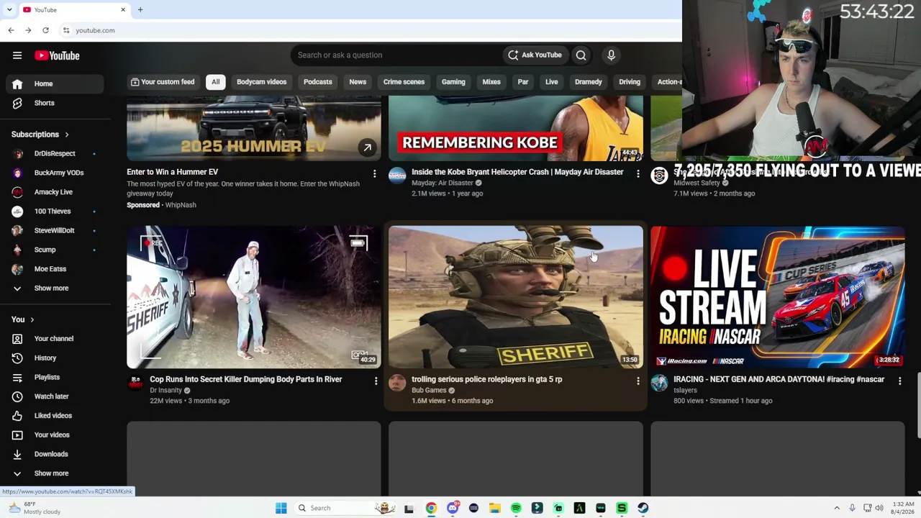Select the Driving chip
This screenshot has width=921, height=518.
point(630,82)
